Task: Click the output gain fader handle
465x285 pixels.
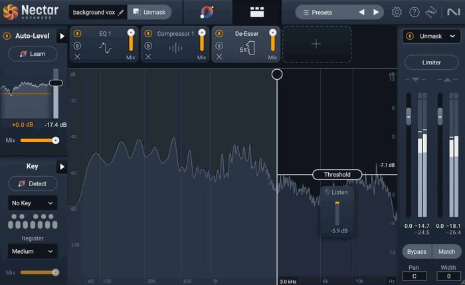Action: click(x=440, y=116)
